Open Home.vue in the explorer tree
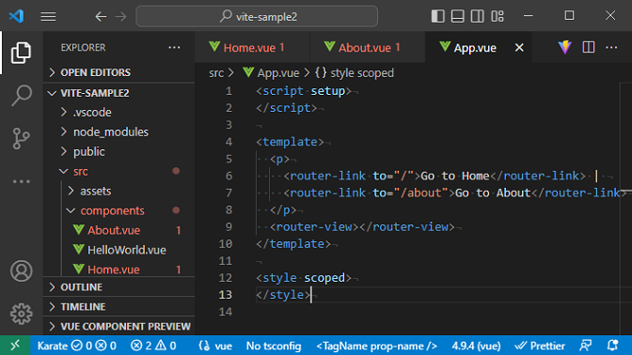Image resolution: width=632 pixels, height=355 pixels. pos(118,270)
